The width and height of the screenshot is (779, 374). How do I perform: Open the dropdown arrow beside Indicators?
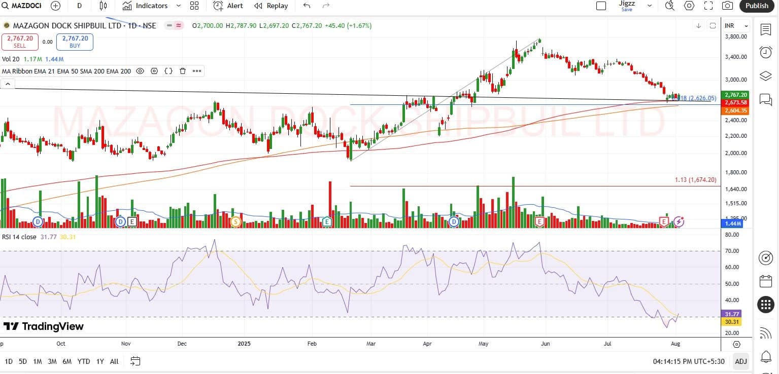(178, 6)
